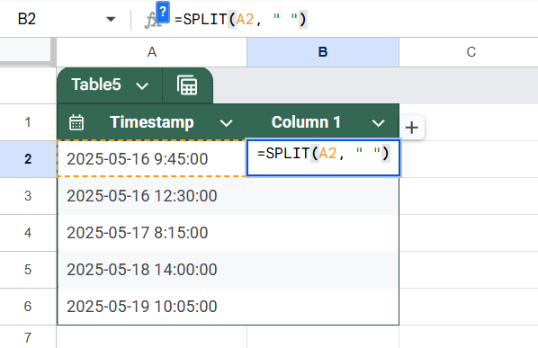Click cell with 2025-05-16 9:45:00

(x=152, y=159)
